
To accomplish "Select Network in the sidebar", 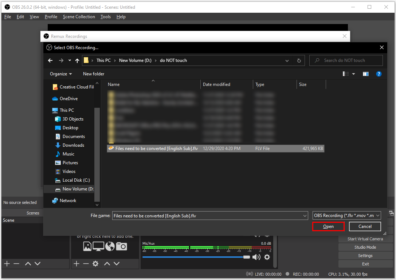I will [x=64, y=201].
